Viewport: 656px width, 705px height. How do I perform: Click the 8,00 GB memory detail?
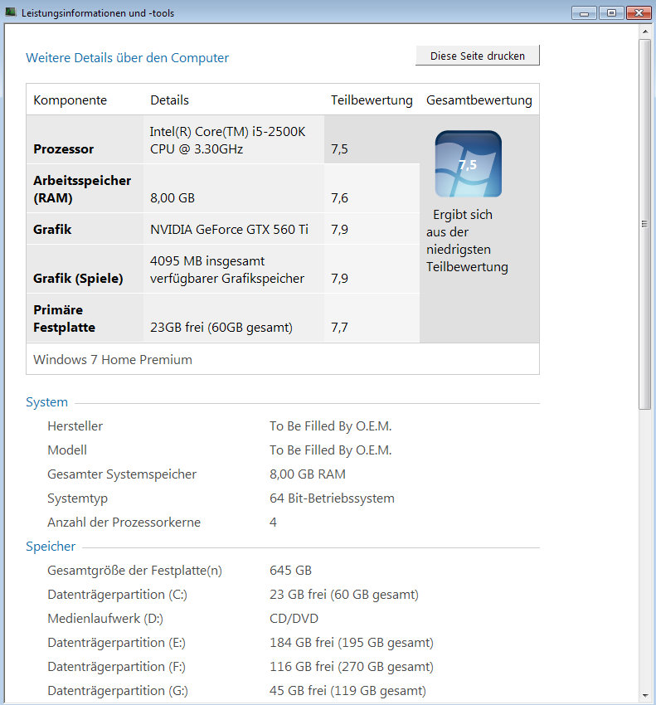173,198
